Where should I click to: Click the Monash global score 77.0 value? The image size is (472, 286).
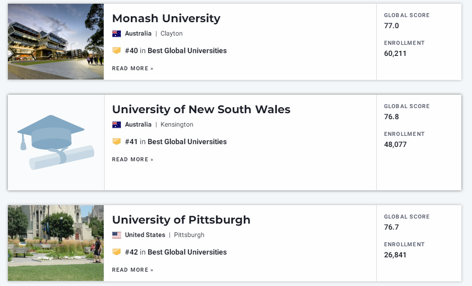(391, 26)
